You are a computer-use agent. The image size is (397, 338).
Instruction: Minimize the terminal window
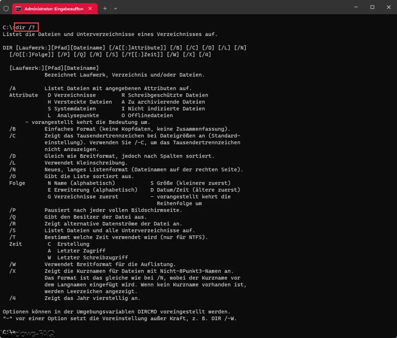point(356,7)
